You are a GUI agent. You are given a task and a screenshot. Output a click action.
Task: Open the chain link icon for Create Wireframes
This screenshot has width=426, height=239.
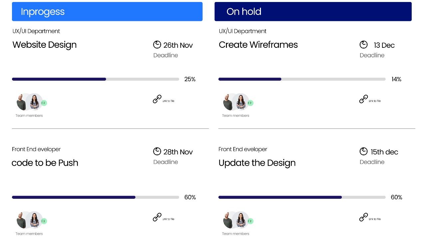(363, 99)
